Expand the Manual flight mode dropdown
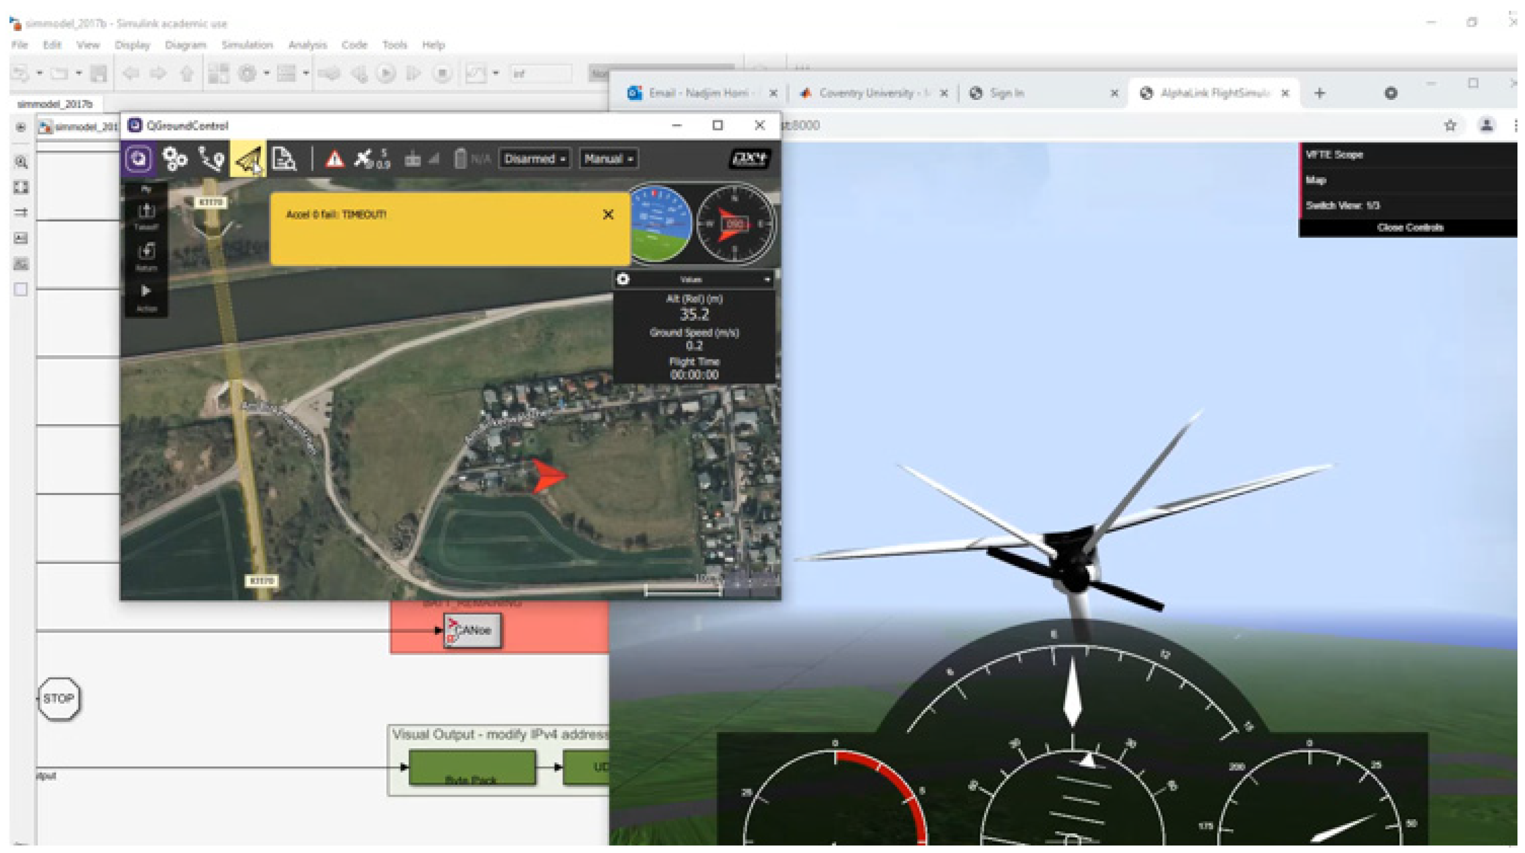The height and width of the screenshot is (853, 1525). click(608, 159)
